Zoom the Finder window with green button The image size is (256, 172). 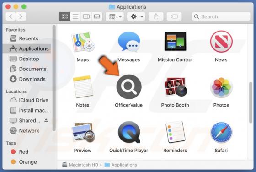24,7
